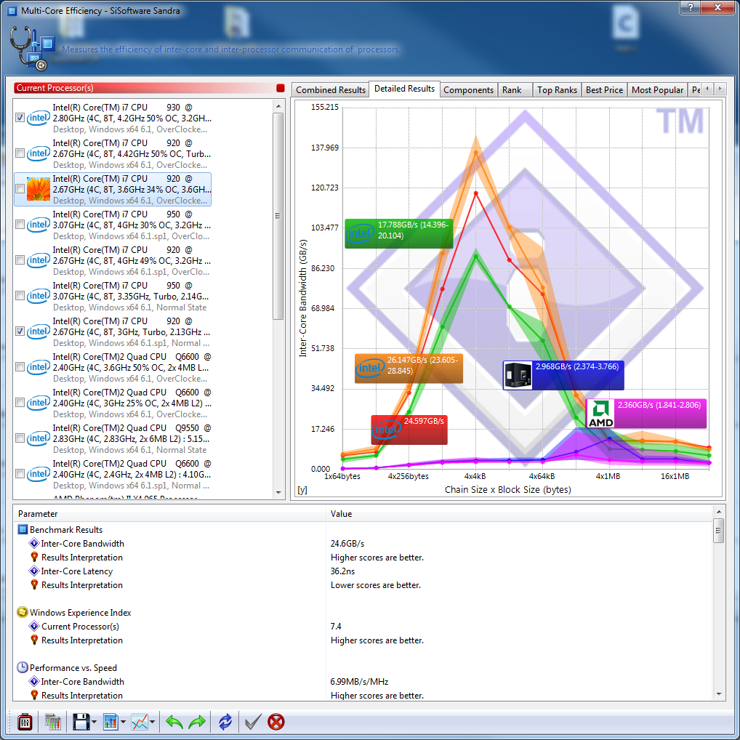Open the Components tab
Screen dimensions: 740x740
tap(468, 89)
